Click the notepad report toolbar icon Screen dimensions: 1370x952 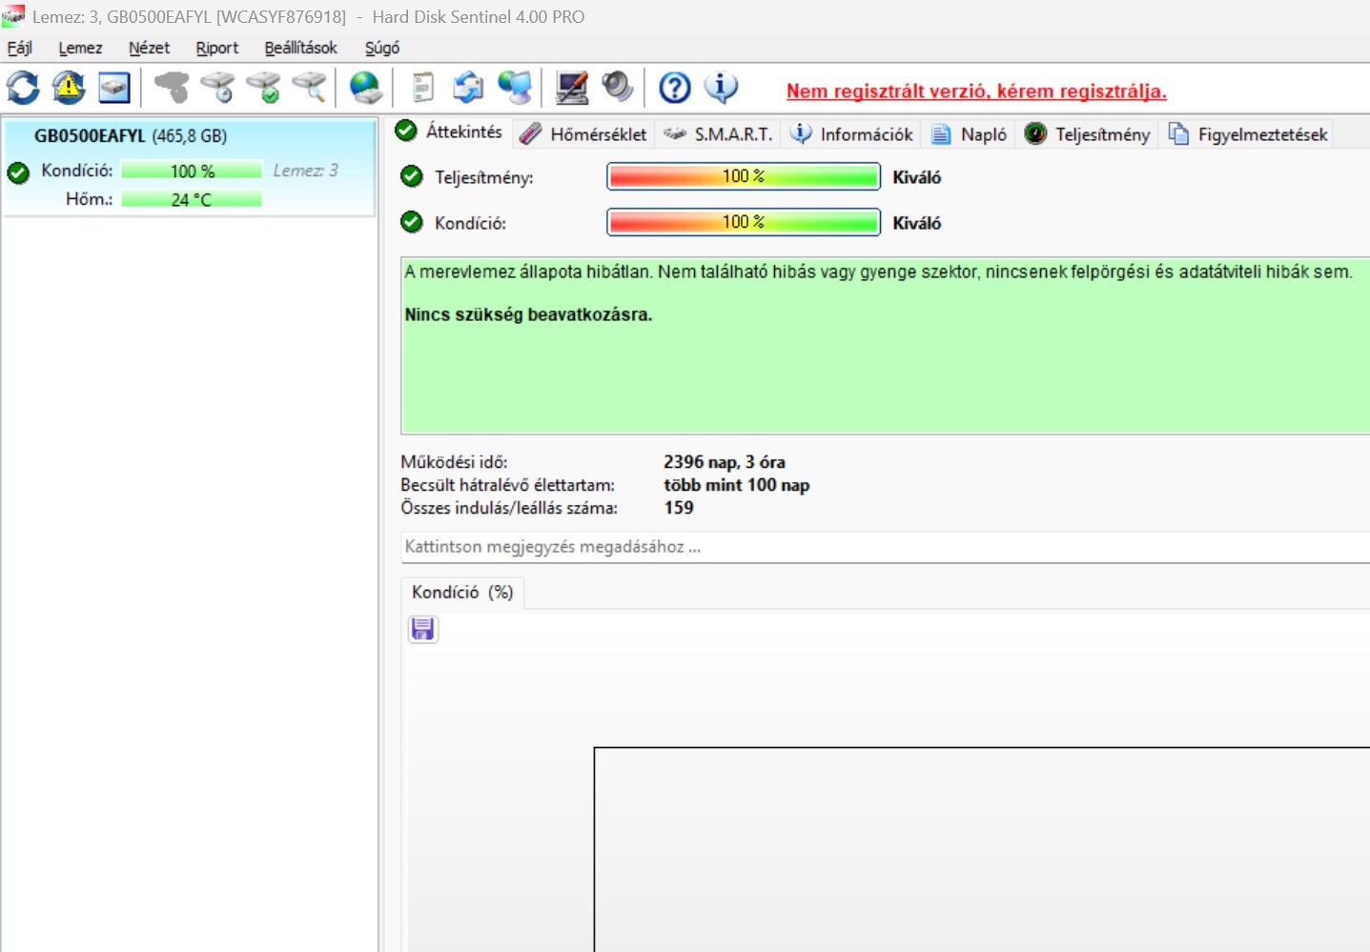tap(422, 88)
